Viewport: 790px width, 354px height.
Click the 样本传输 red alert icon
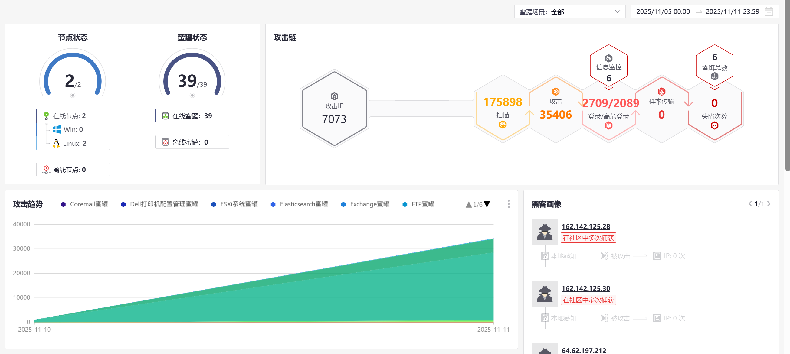[661, 91]
